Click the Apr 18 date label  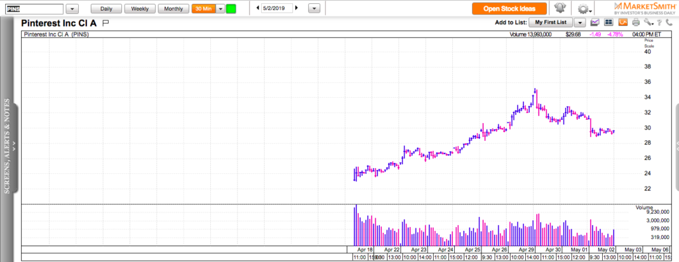pyautogui.click(x=365, y=250)
